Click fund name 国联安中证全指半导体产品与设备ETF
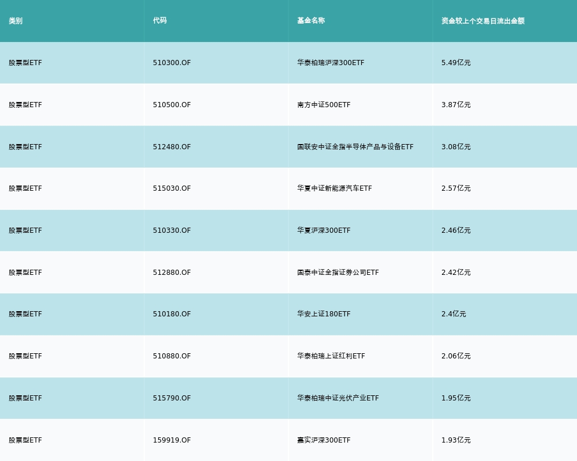Viewport: 577px width, 461px height. [x=355, y=147]
